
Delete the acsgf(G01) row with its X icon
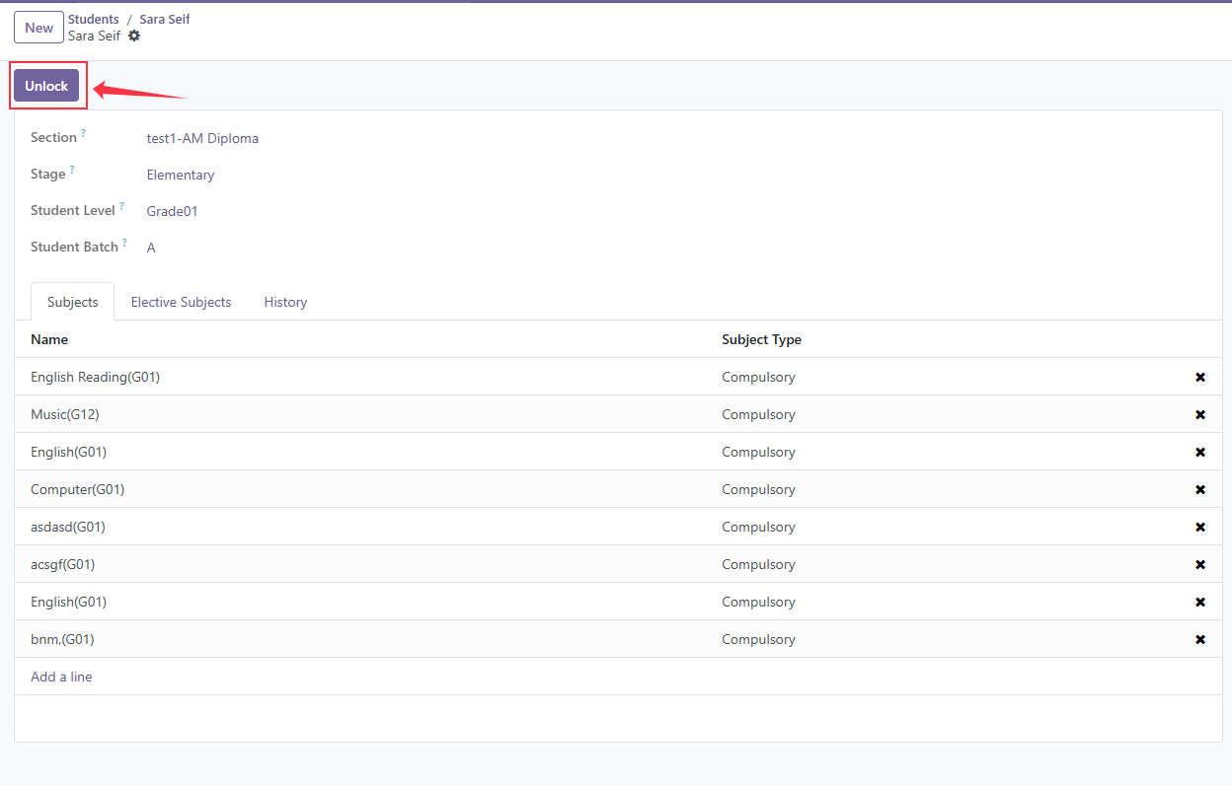(x=1200, y=565)
